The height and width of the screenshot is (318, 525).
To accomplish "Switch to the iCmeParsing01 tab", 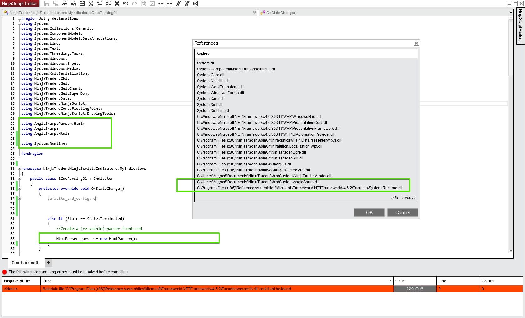I will click(25, 263).
